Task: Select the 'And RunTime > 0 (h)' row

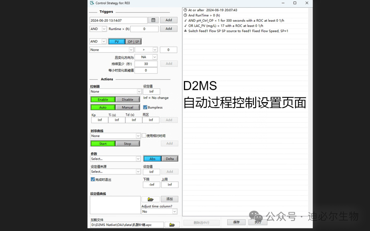Action: point(245,15)
